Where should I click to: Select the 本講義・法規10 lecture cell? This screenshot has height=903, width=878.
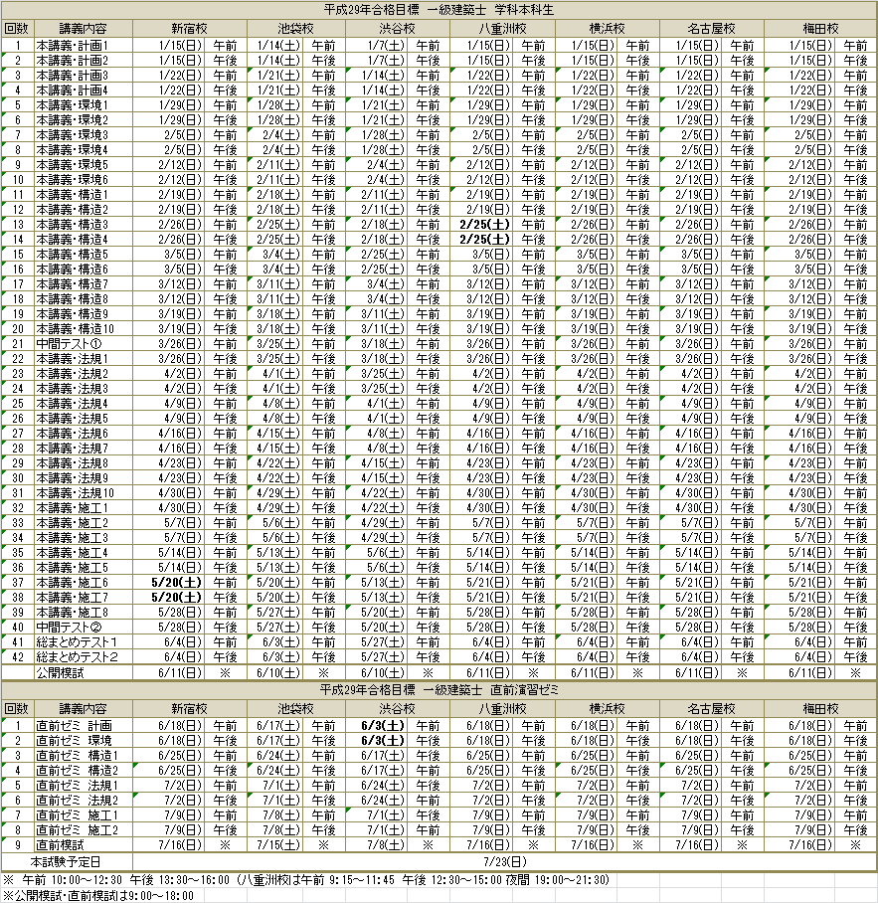point(75,493)
